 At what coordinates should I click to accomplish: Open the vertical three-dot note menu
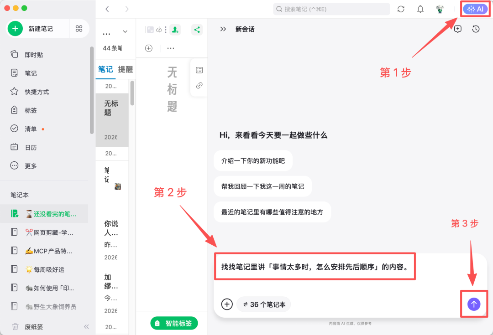pyautogui.click(x=166, y=30)
